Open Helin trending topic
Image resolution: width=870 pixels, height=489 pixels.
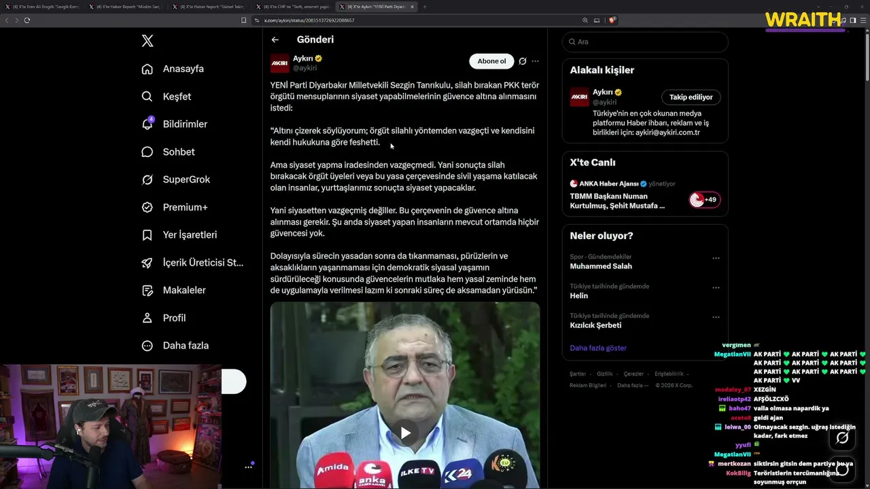tap(579, 296)
